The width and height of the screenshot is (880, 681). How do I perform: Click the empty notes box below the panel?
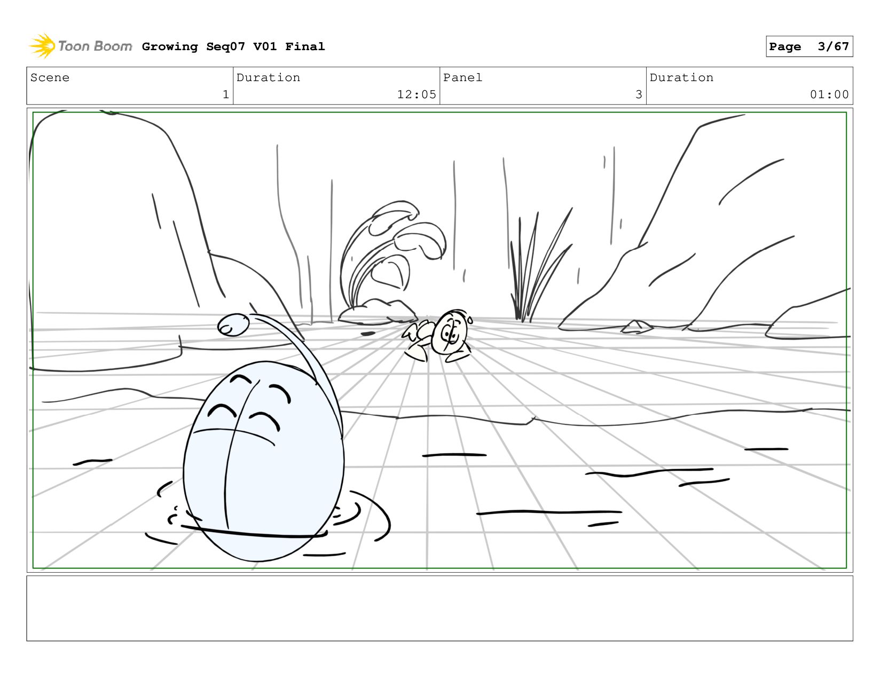click(x=439, y=608)
